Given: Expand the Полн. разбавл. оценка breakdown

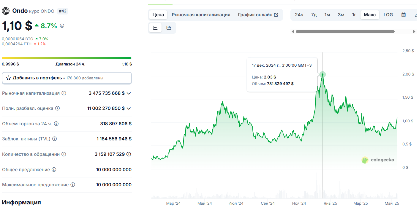Looking at the screenshot, I should [128, 108].
